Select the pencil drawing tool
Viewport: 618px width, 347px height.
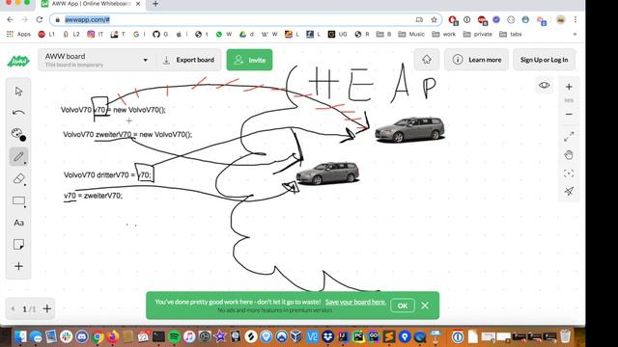pos(18,156)
